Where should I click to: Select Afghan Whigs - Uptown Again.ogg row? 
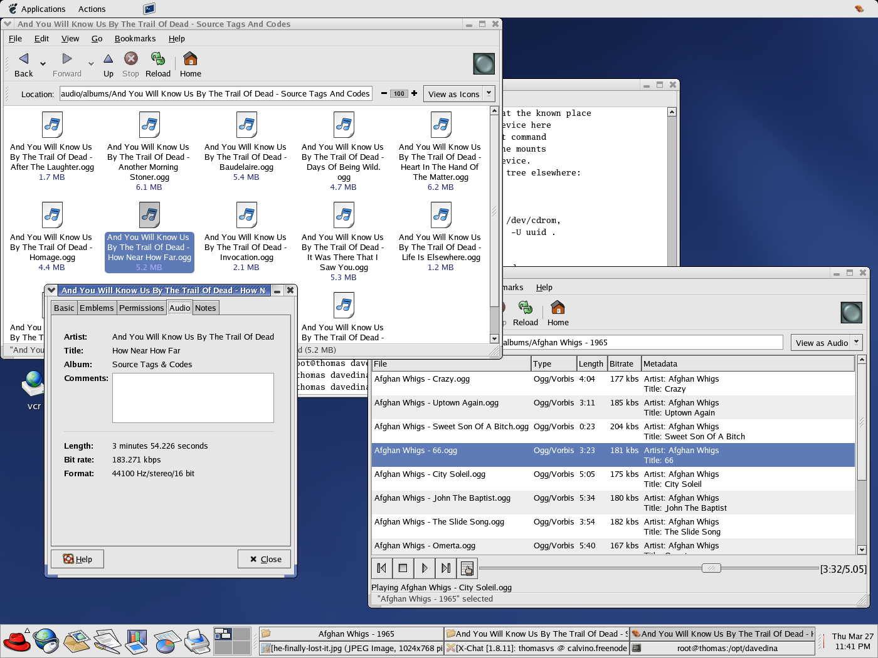click(613, 407)
